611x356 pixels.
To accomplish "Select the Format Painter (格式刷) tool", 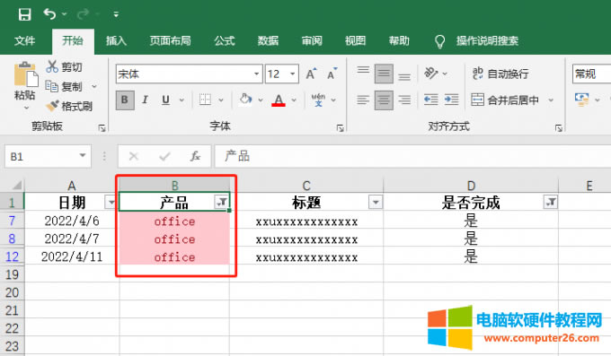I will tap(69, 106).
